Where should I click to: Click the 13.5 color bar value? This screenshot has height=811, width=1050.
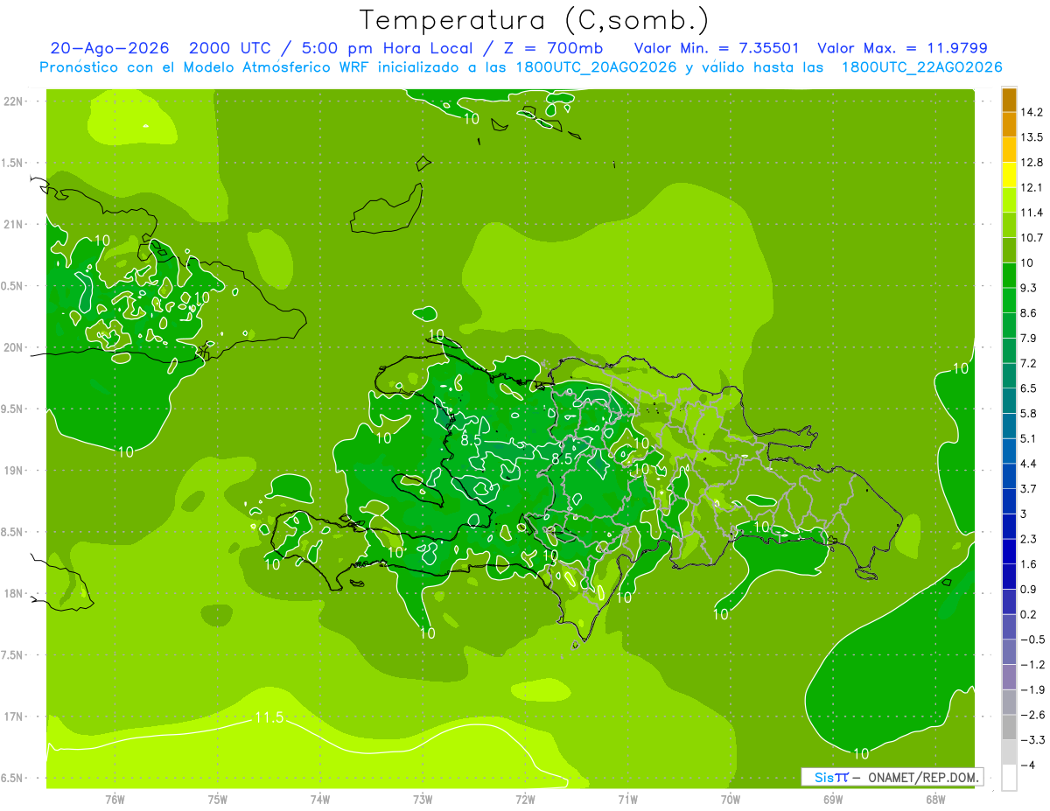tap(1032, 137)
